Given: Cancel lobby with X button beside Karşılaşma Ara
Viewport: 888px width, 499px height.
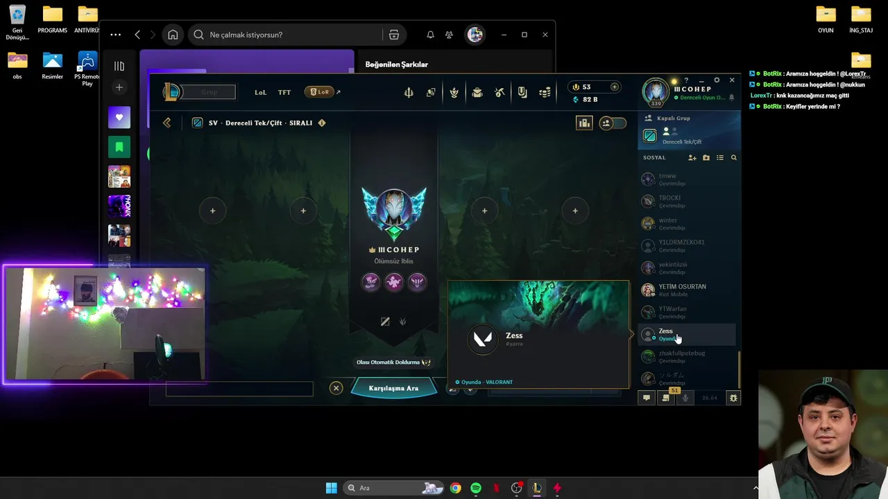Looking at the screenshot, I should [x=336, y=388].
